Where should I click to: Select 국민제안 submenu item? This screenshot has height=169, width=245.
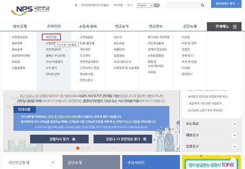click(x=85, y=49)
